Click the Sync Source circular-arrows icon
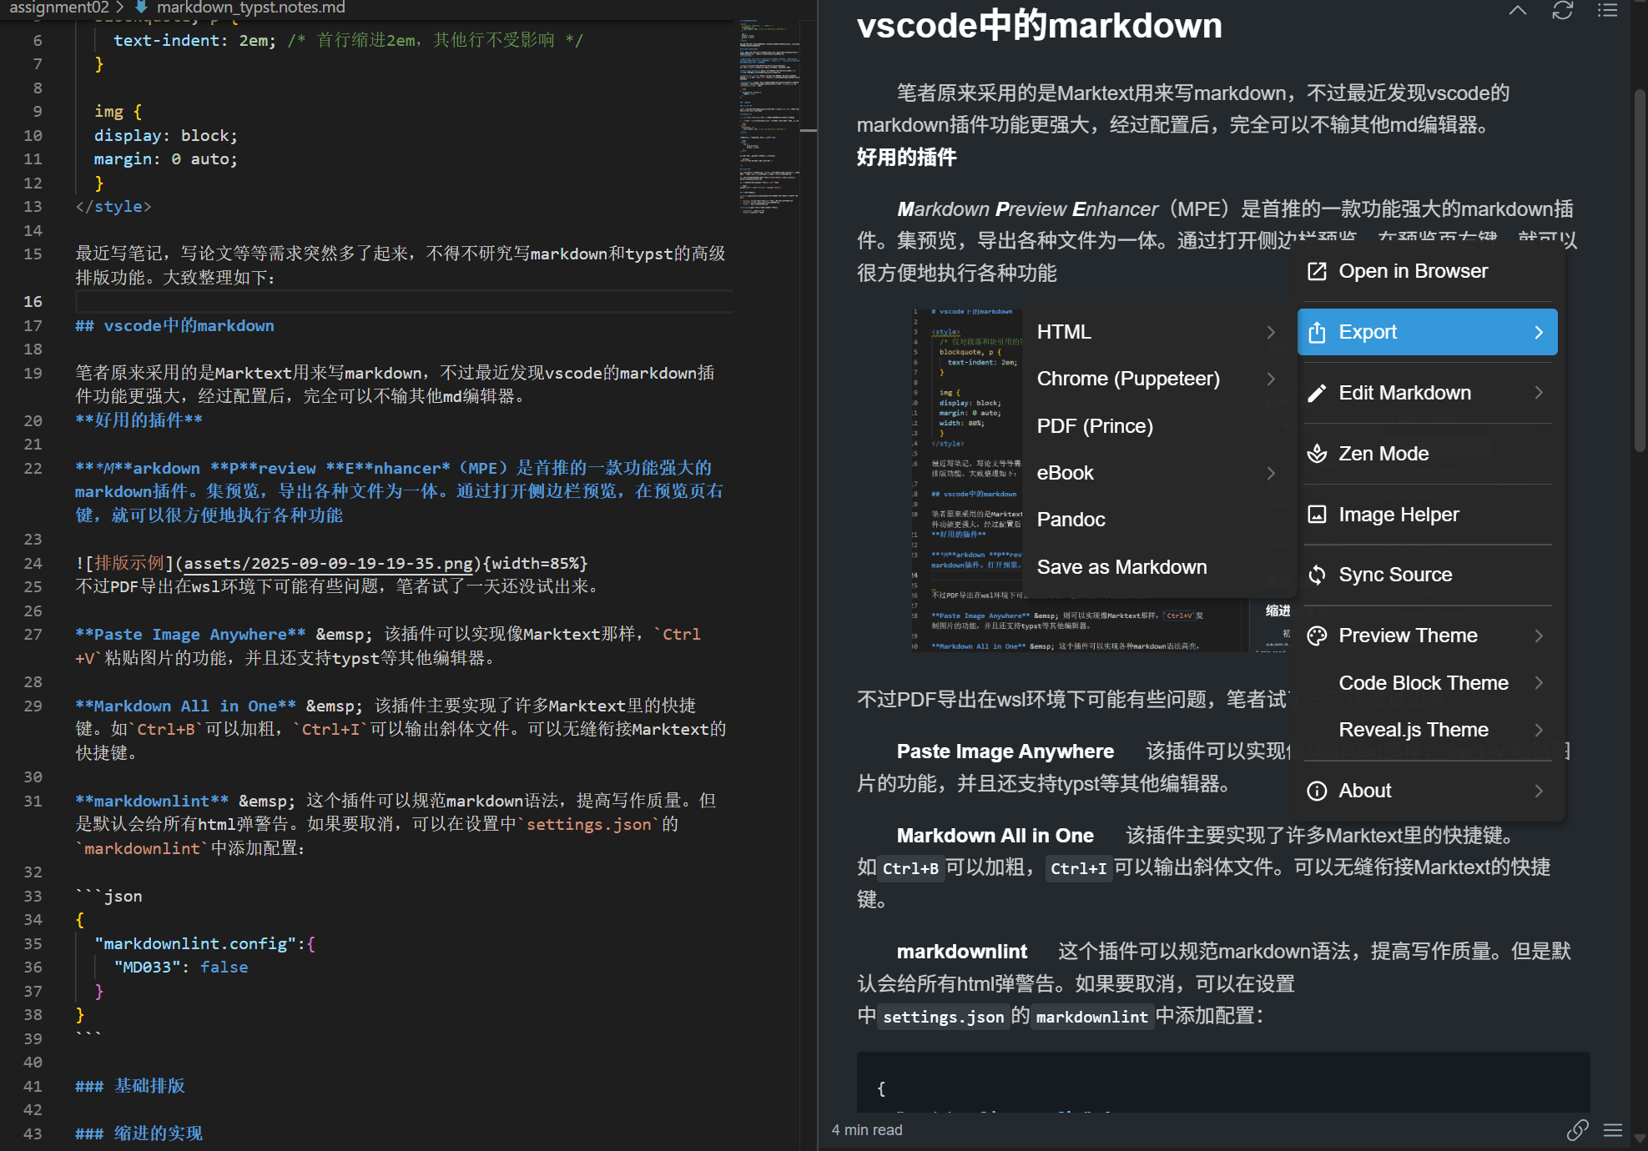This screenshot has height=1151, width=1648. point(1317,575)
